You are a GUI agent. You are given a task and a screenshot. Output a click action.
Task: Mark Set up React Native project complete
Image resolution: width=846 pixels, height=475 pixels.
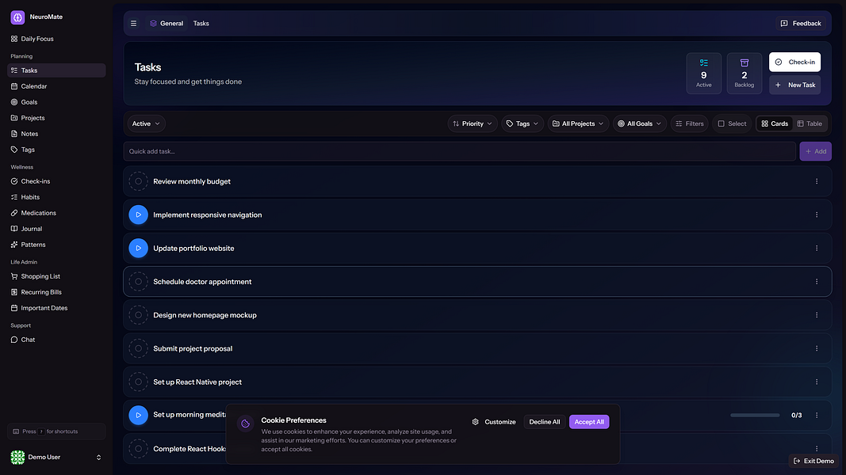pos(138,382)
